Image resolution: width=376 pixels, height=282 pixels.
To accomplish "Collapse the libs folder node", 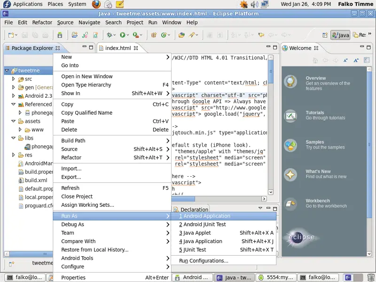I will pyautogui.click(x=14, y=138).
